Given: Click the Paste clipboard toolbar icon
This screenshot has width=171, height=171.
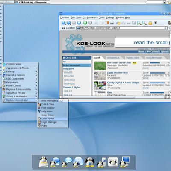Looking at the screenshot, I should pyautogui.click(x=107, y=23).
